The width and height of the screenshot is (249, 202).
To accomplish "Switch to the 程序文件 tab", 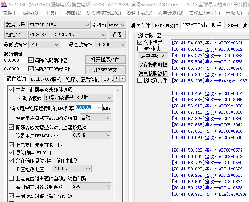I will point(141,26).
